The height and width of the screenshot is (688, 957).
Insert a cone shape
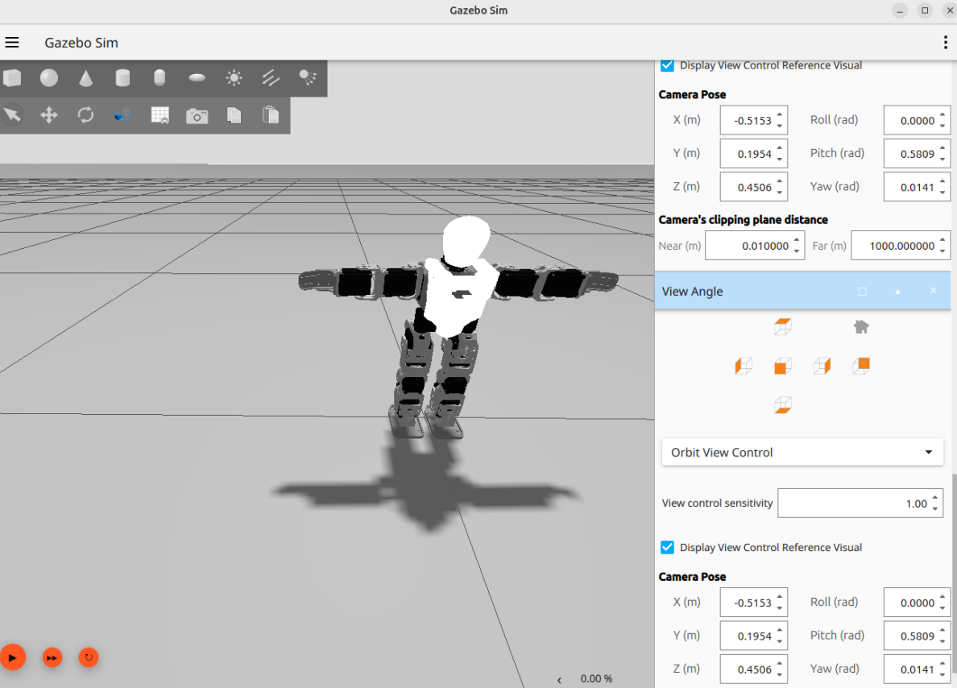[85, 78]
